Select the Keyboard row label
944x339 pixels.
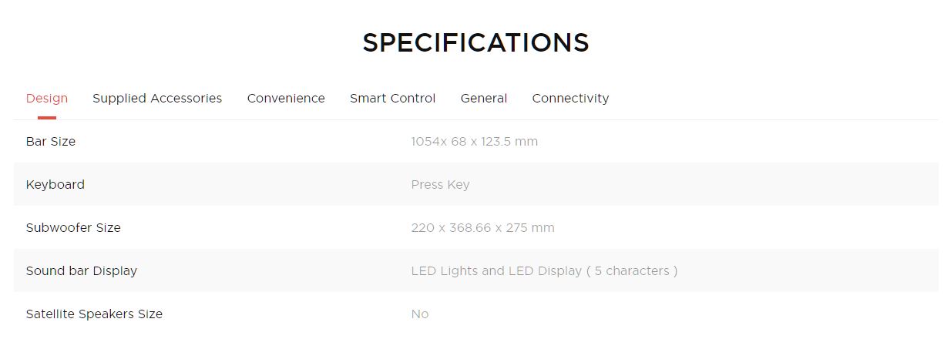pos(55,185)
